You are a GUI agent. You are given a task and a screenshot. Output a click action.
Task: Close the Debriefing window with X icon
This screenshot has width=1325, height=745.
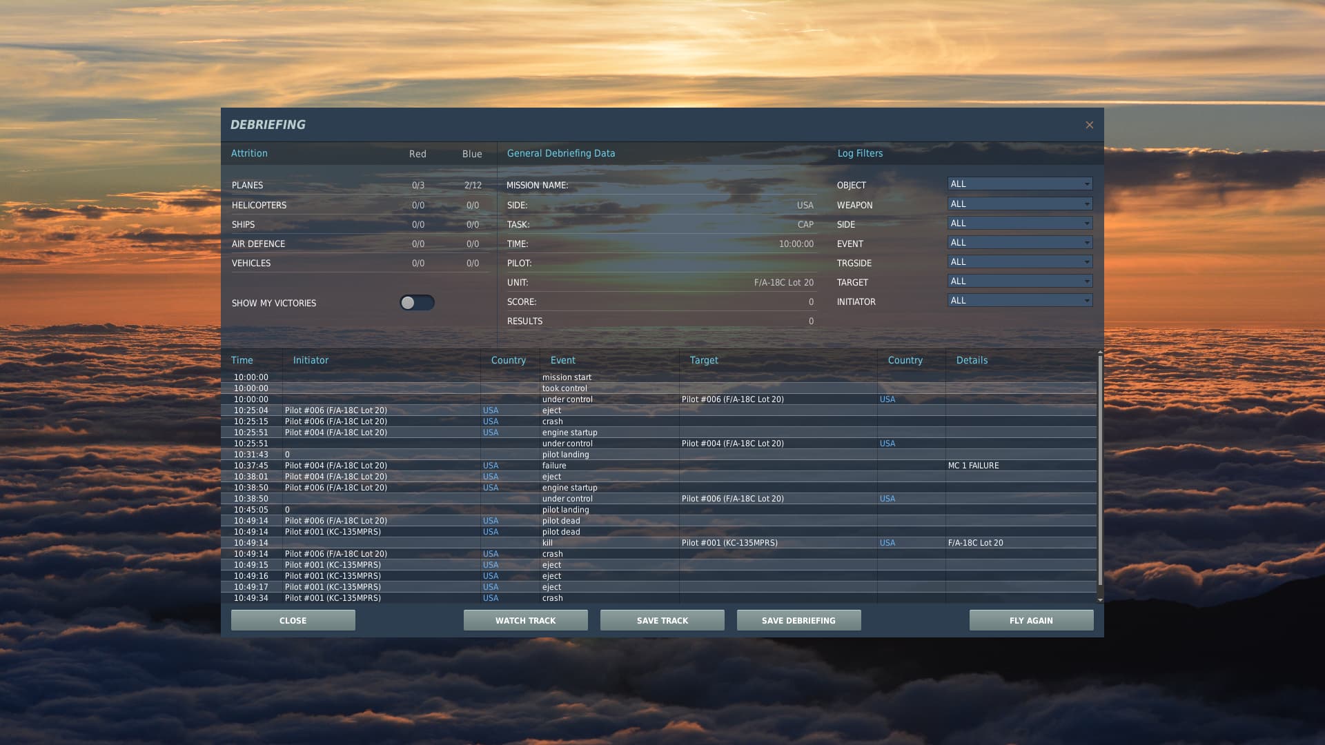pos(1089,125)
